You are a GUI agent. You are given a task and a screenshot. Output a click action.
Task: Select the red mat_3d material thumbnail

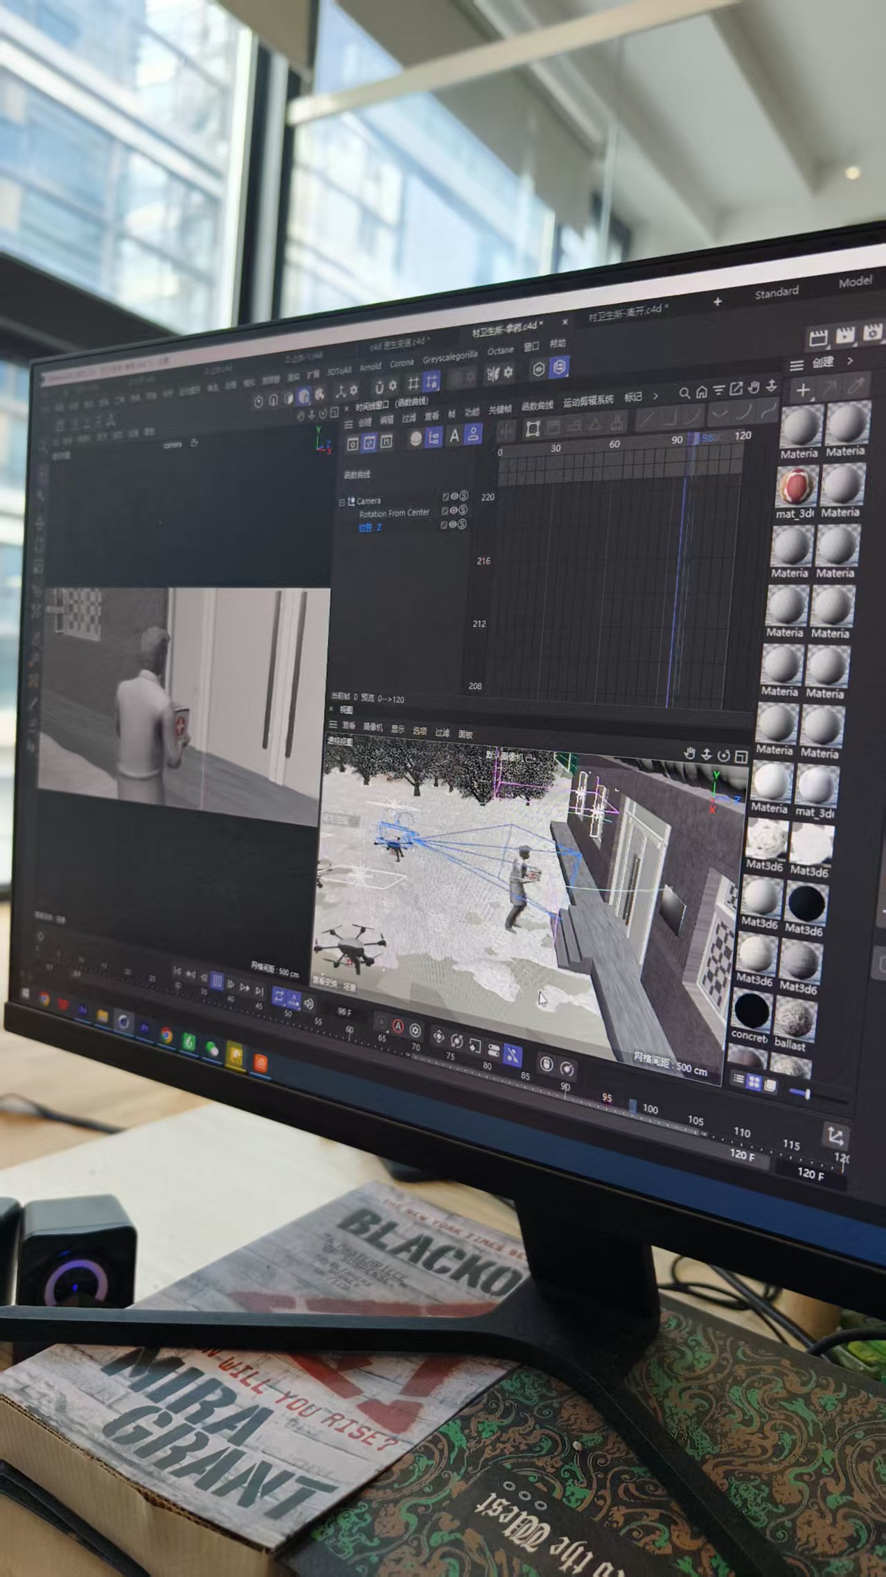(x=797, y=485)
